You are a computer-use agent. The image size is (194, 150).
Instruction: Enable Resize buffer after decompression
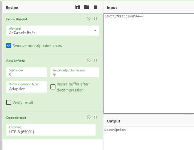click(53, 87)
